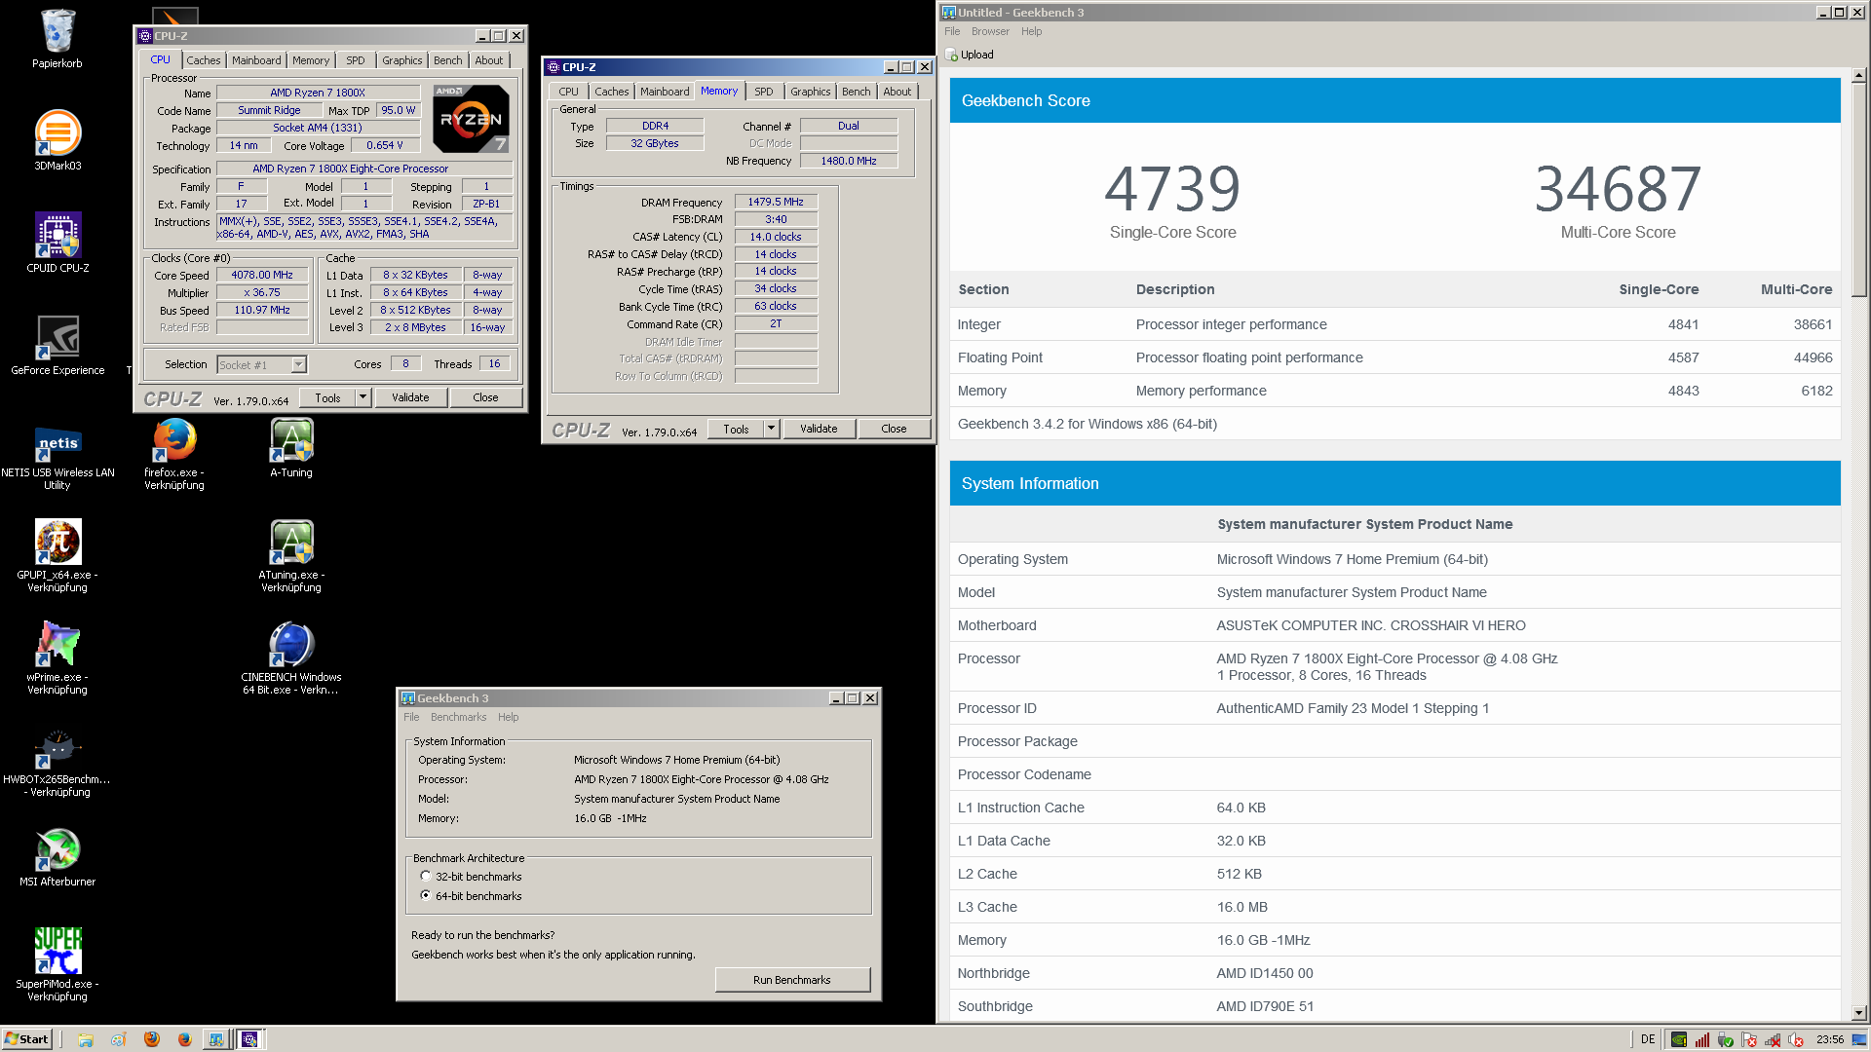Screen dimensions: 1871x1052
Task: Click Close button in CPU-Z Memory window
Action: coord(894,429)
